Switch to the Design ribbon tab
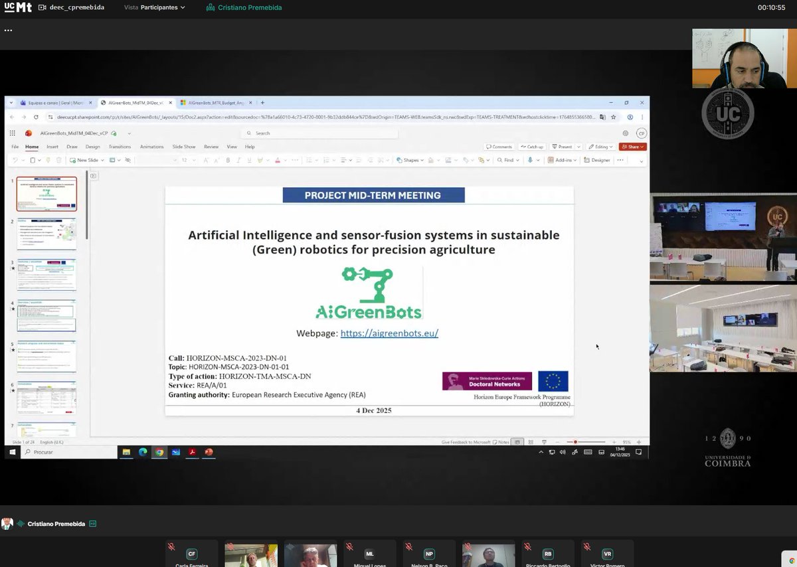The height and width of the screenshot is (567, 797). click(92, 147)
